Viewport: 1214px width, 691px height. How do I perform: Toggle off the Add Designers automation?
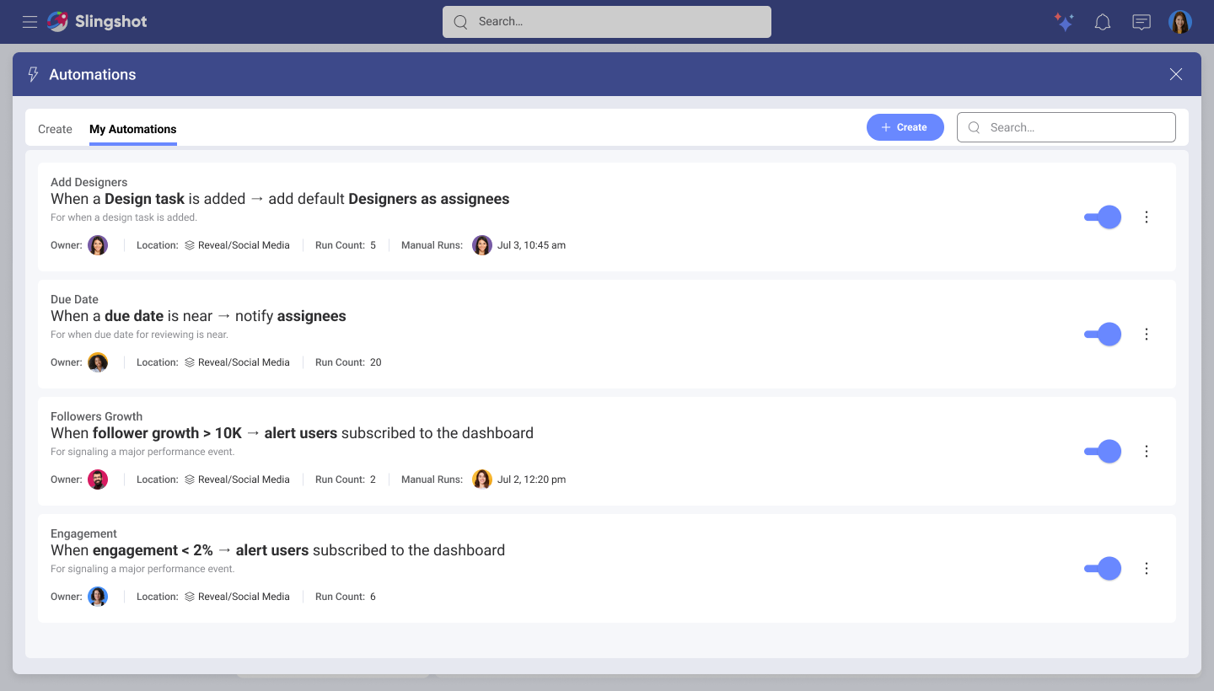(1103, 217)
